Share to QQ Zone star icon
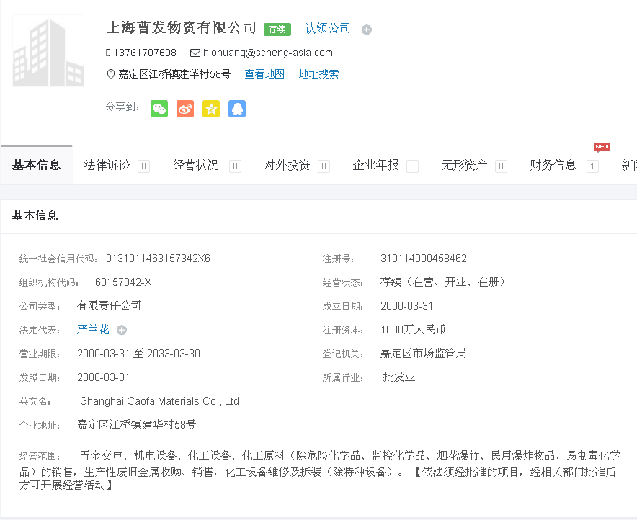 click(x=211, y=109)
